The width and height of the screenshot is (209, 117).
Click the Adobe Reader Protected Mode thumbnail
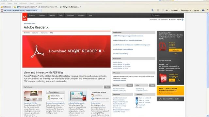point(78,96)
